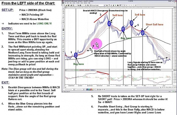The image size is (177, 115).
Task: Click the scroll-left arrow under the chart
Action: (65, 87)
